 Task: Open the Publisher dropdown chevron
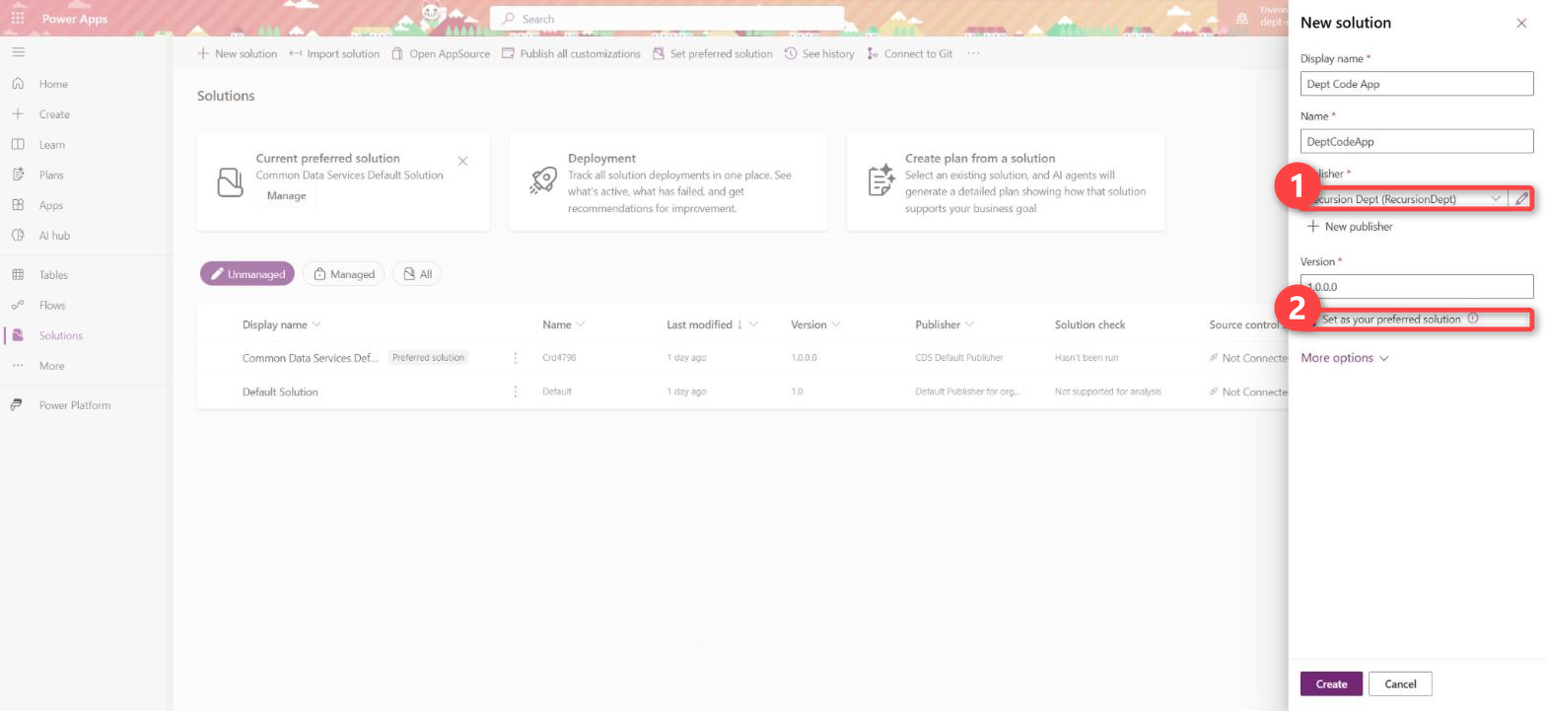pyautogui.click(x=1496, y=198)
